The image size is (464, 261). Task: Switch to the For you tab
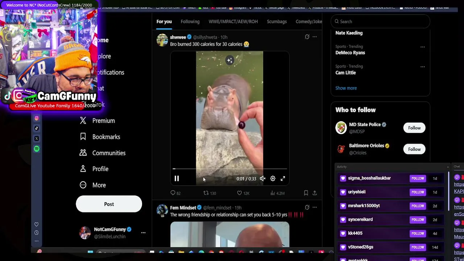[x=164, y=21]
